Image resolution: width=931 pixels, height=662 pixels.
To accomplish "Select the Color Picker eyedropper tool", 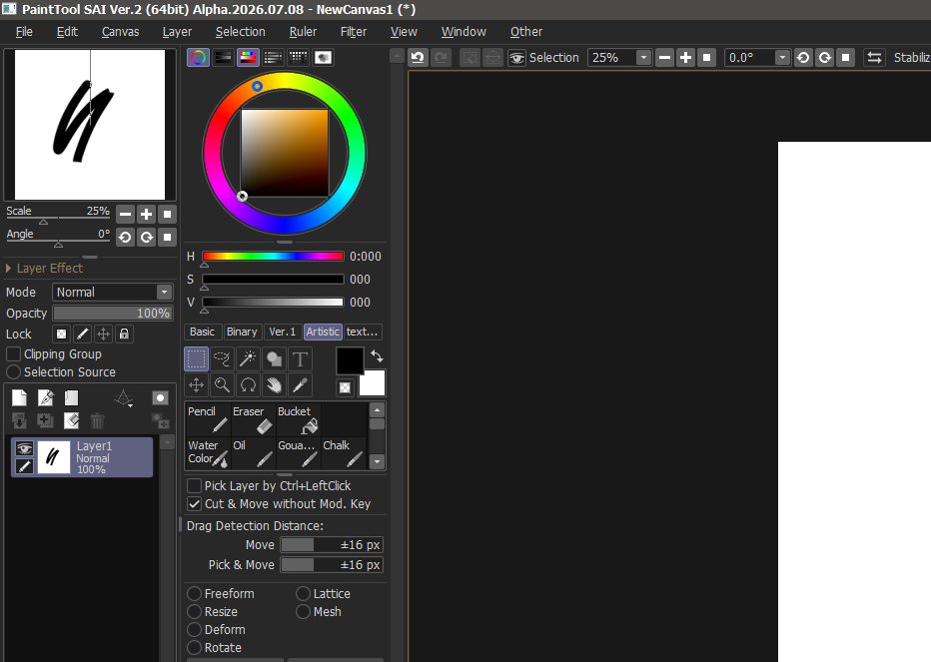I will click(300, 385).
